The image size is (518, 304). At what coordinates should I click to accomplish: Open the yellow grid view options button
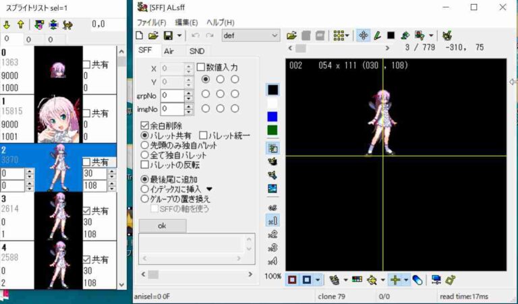pyautogui.click(x=341, y=36)
